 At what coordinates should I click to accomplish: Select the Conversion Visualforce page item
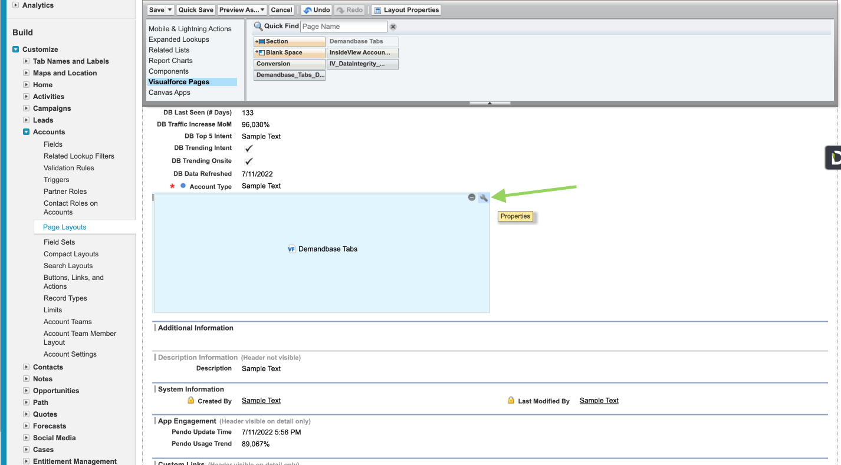pyautogui.click(x=290, y=64)
